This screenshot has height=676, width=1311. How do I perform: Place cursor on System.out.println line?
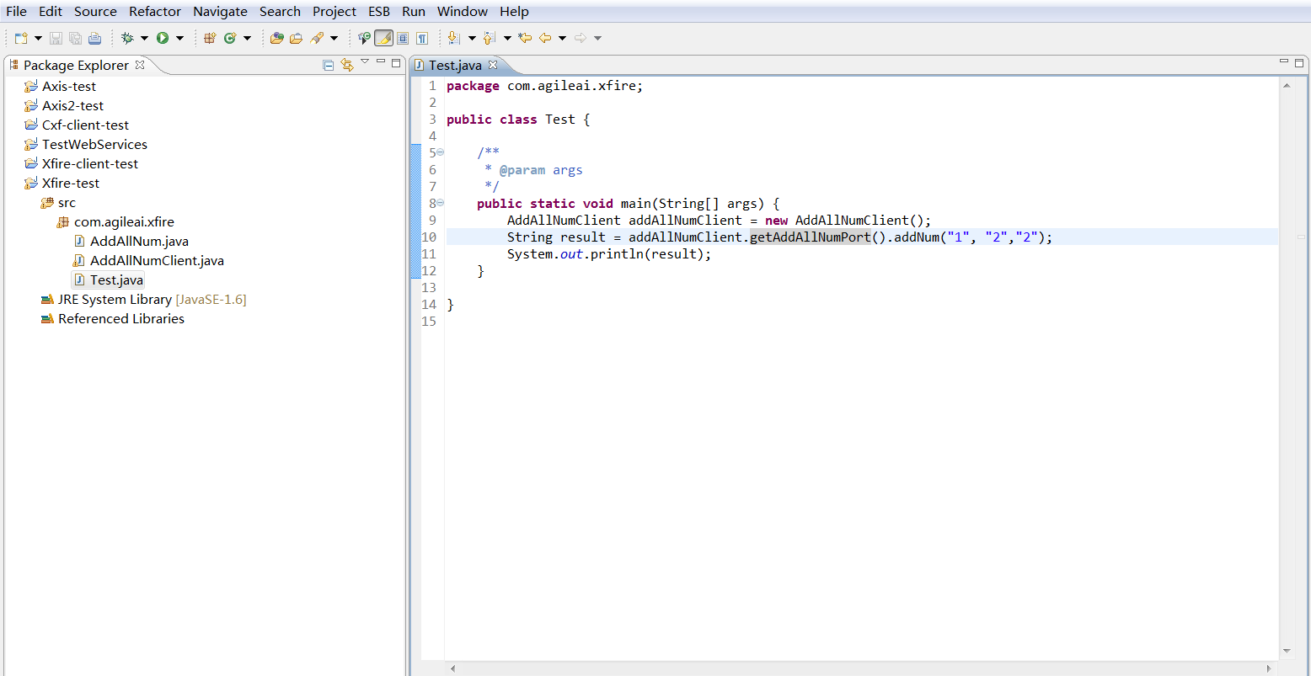pos(609,253)
